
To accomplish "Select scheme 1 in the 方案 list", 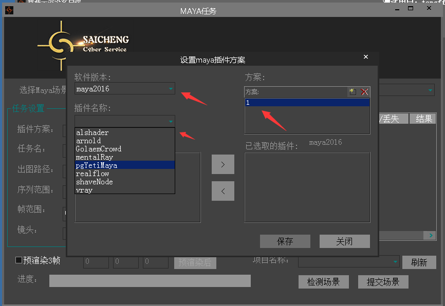I will 306,103.
